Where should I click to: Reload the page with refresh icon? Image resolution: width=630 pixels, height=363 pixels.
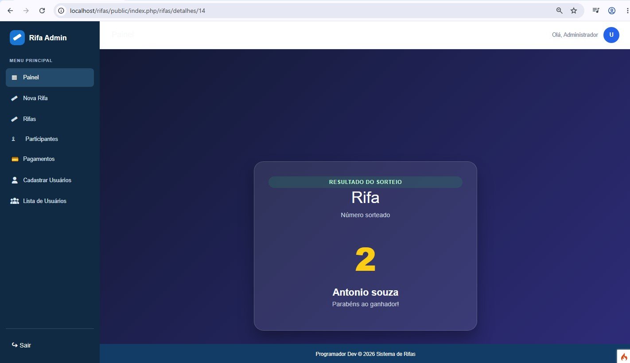coord(42,11)
